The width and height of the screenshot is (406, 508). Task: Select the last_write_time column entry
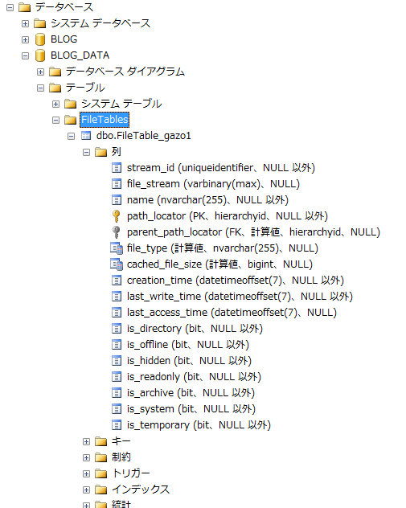click(x=240, y=297)
